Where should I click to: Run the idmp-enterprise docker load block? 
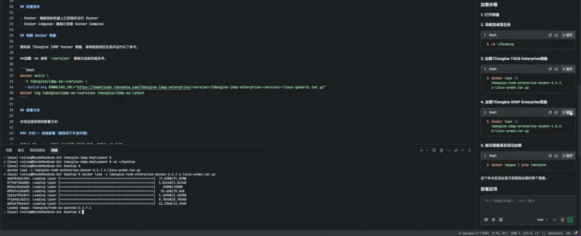click(568, 112)
